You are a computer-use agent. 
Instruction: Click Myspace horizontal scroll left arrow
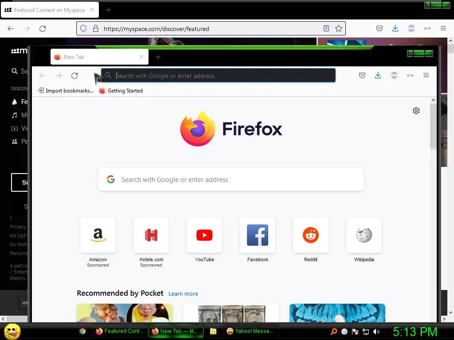3,319
